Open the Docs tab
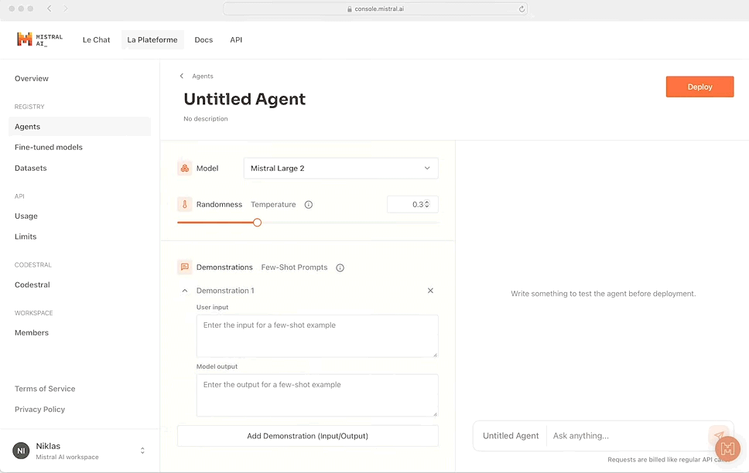The height and width of the screenshot is (473, 749). [203, 39]
